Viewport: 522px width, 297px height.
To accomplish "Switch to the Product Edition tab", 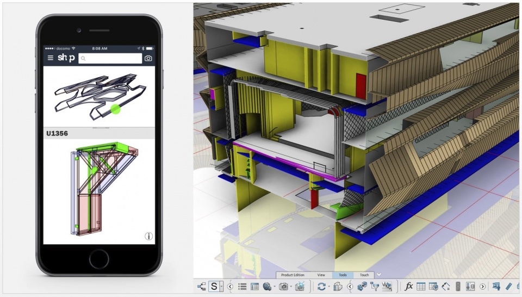I will (293, 275).
